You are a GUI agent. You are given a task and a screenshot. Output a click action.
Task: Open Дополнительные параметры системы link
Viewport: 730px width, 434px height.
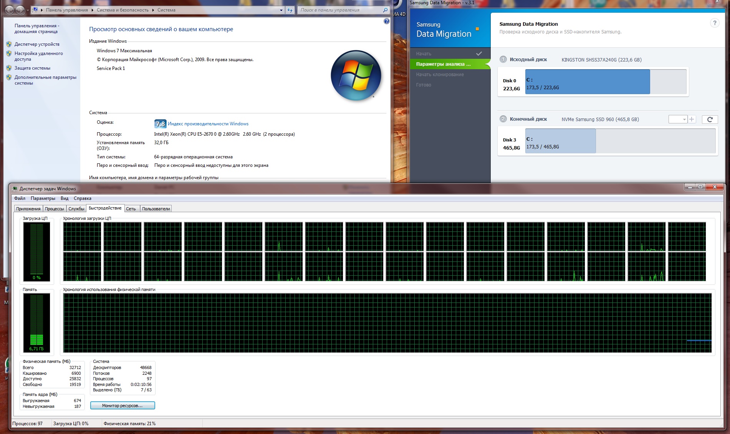(45, 80)
